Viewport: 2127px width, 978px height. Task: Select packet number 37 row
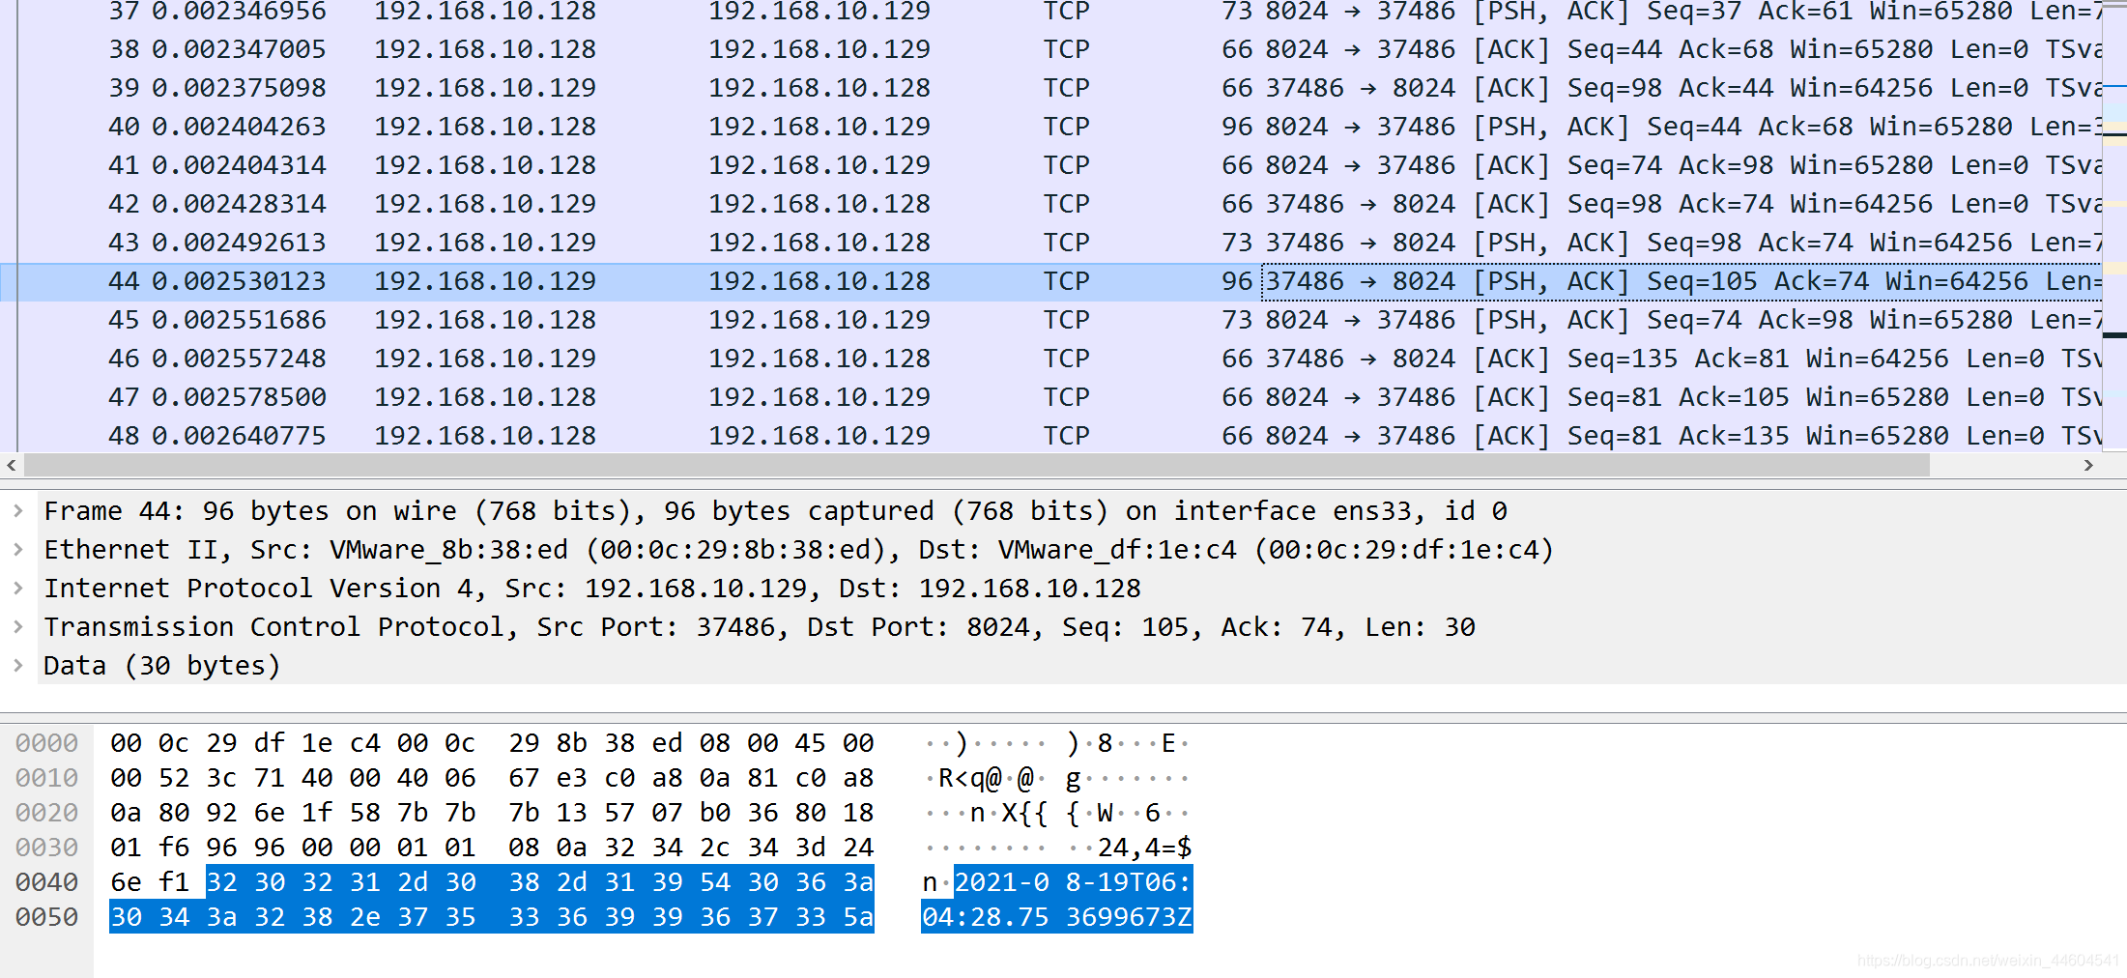tap(1051, 12)
